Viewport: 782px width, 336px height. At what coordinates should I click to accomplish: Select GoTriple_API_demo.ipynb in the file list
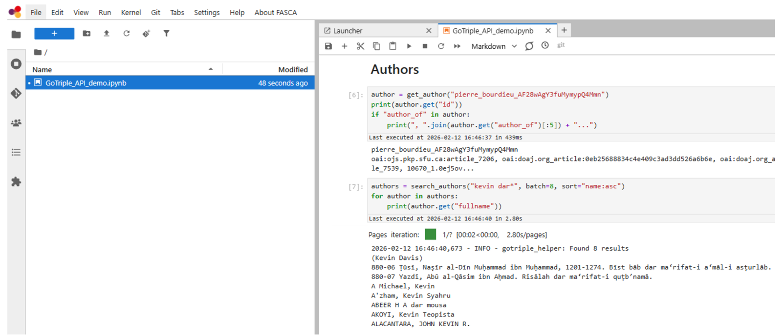pyautogui.click(x=170, y=83)
